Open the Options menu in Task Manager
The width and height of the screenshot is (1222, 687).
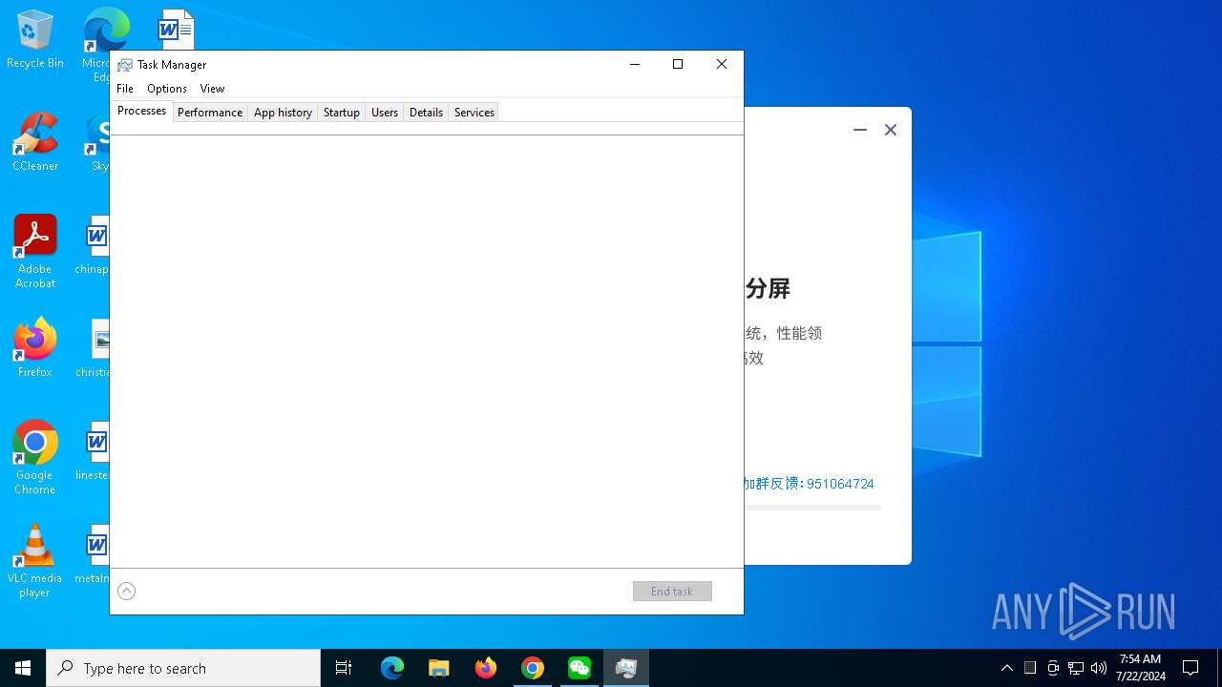pyautogui.click(x=167, y=88)
